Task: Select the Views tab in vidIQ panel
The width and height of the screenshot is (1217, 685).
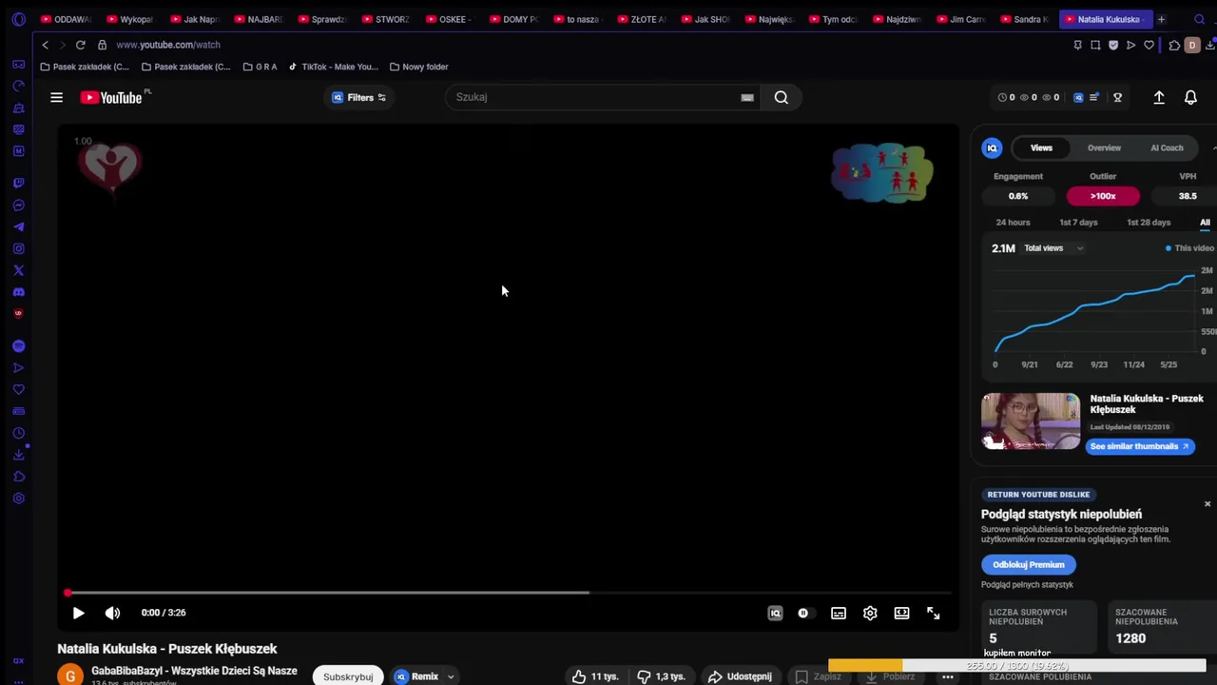Action: tap(1041, 147)
